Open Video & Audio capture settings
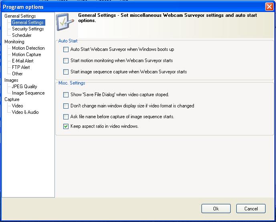The image size is (276, 222). [x=25, y=112]
